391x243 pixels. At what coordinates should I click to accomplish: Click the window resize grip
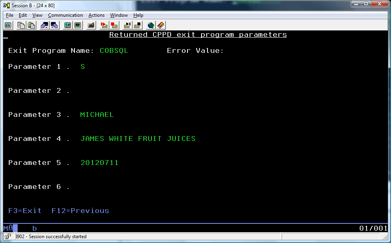point(385,237)
